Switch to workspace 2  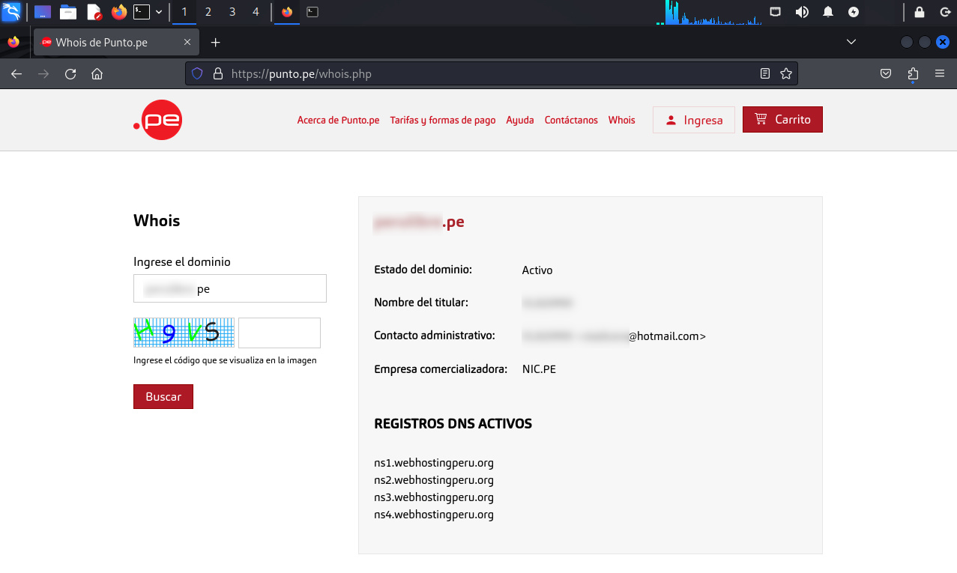(208, 12)
